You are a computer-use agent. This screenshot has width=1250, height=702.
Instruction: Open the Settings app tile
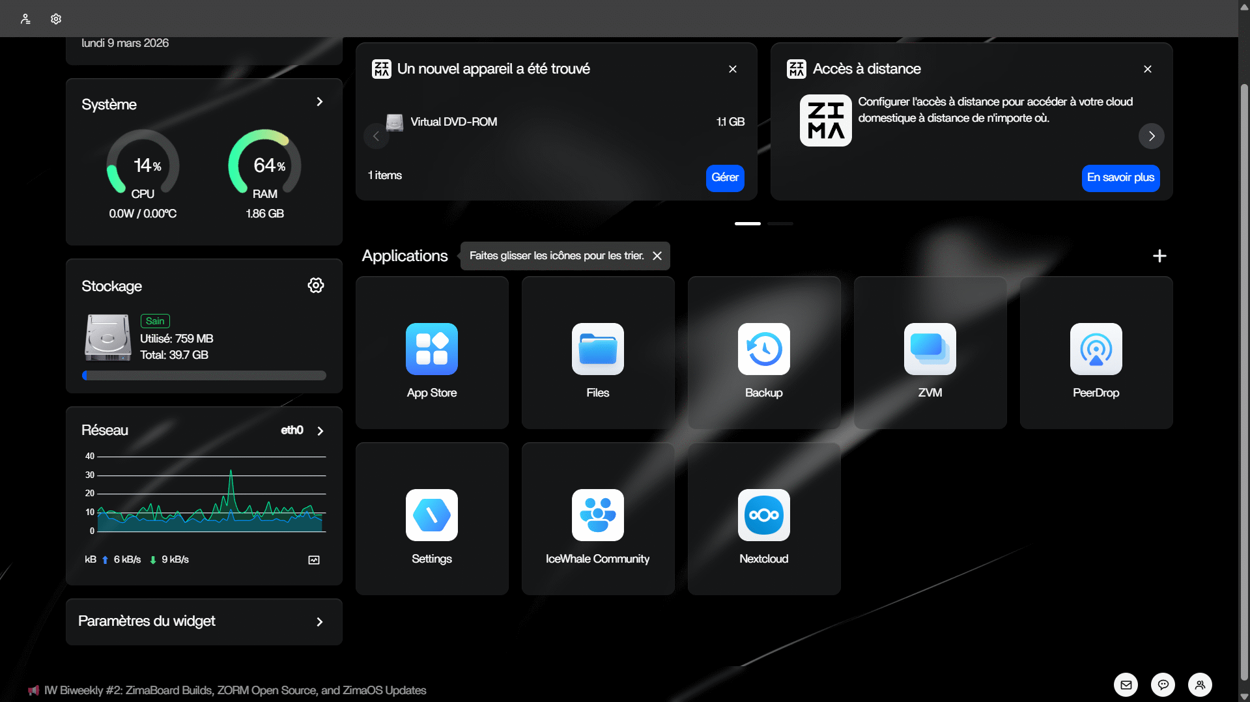pos(431,516)
